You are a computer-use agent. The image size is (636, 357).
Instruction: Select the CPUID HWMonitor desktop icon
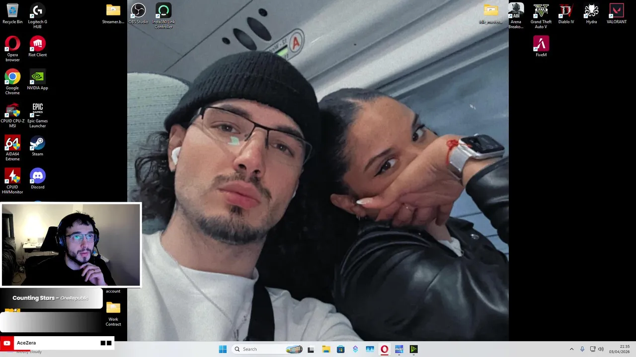pos(12,181)
